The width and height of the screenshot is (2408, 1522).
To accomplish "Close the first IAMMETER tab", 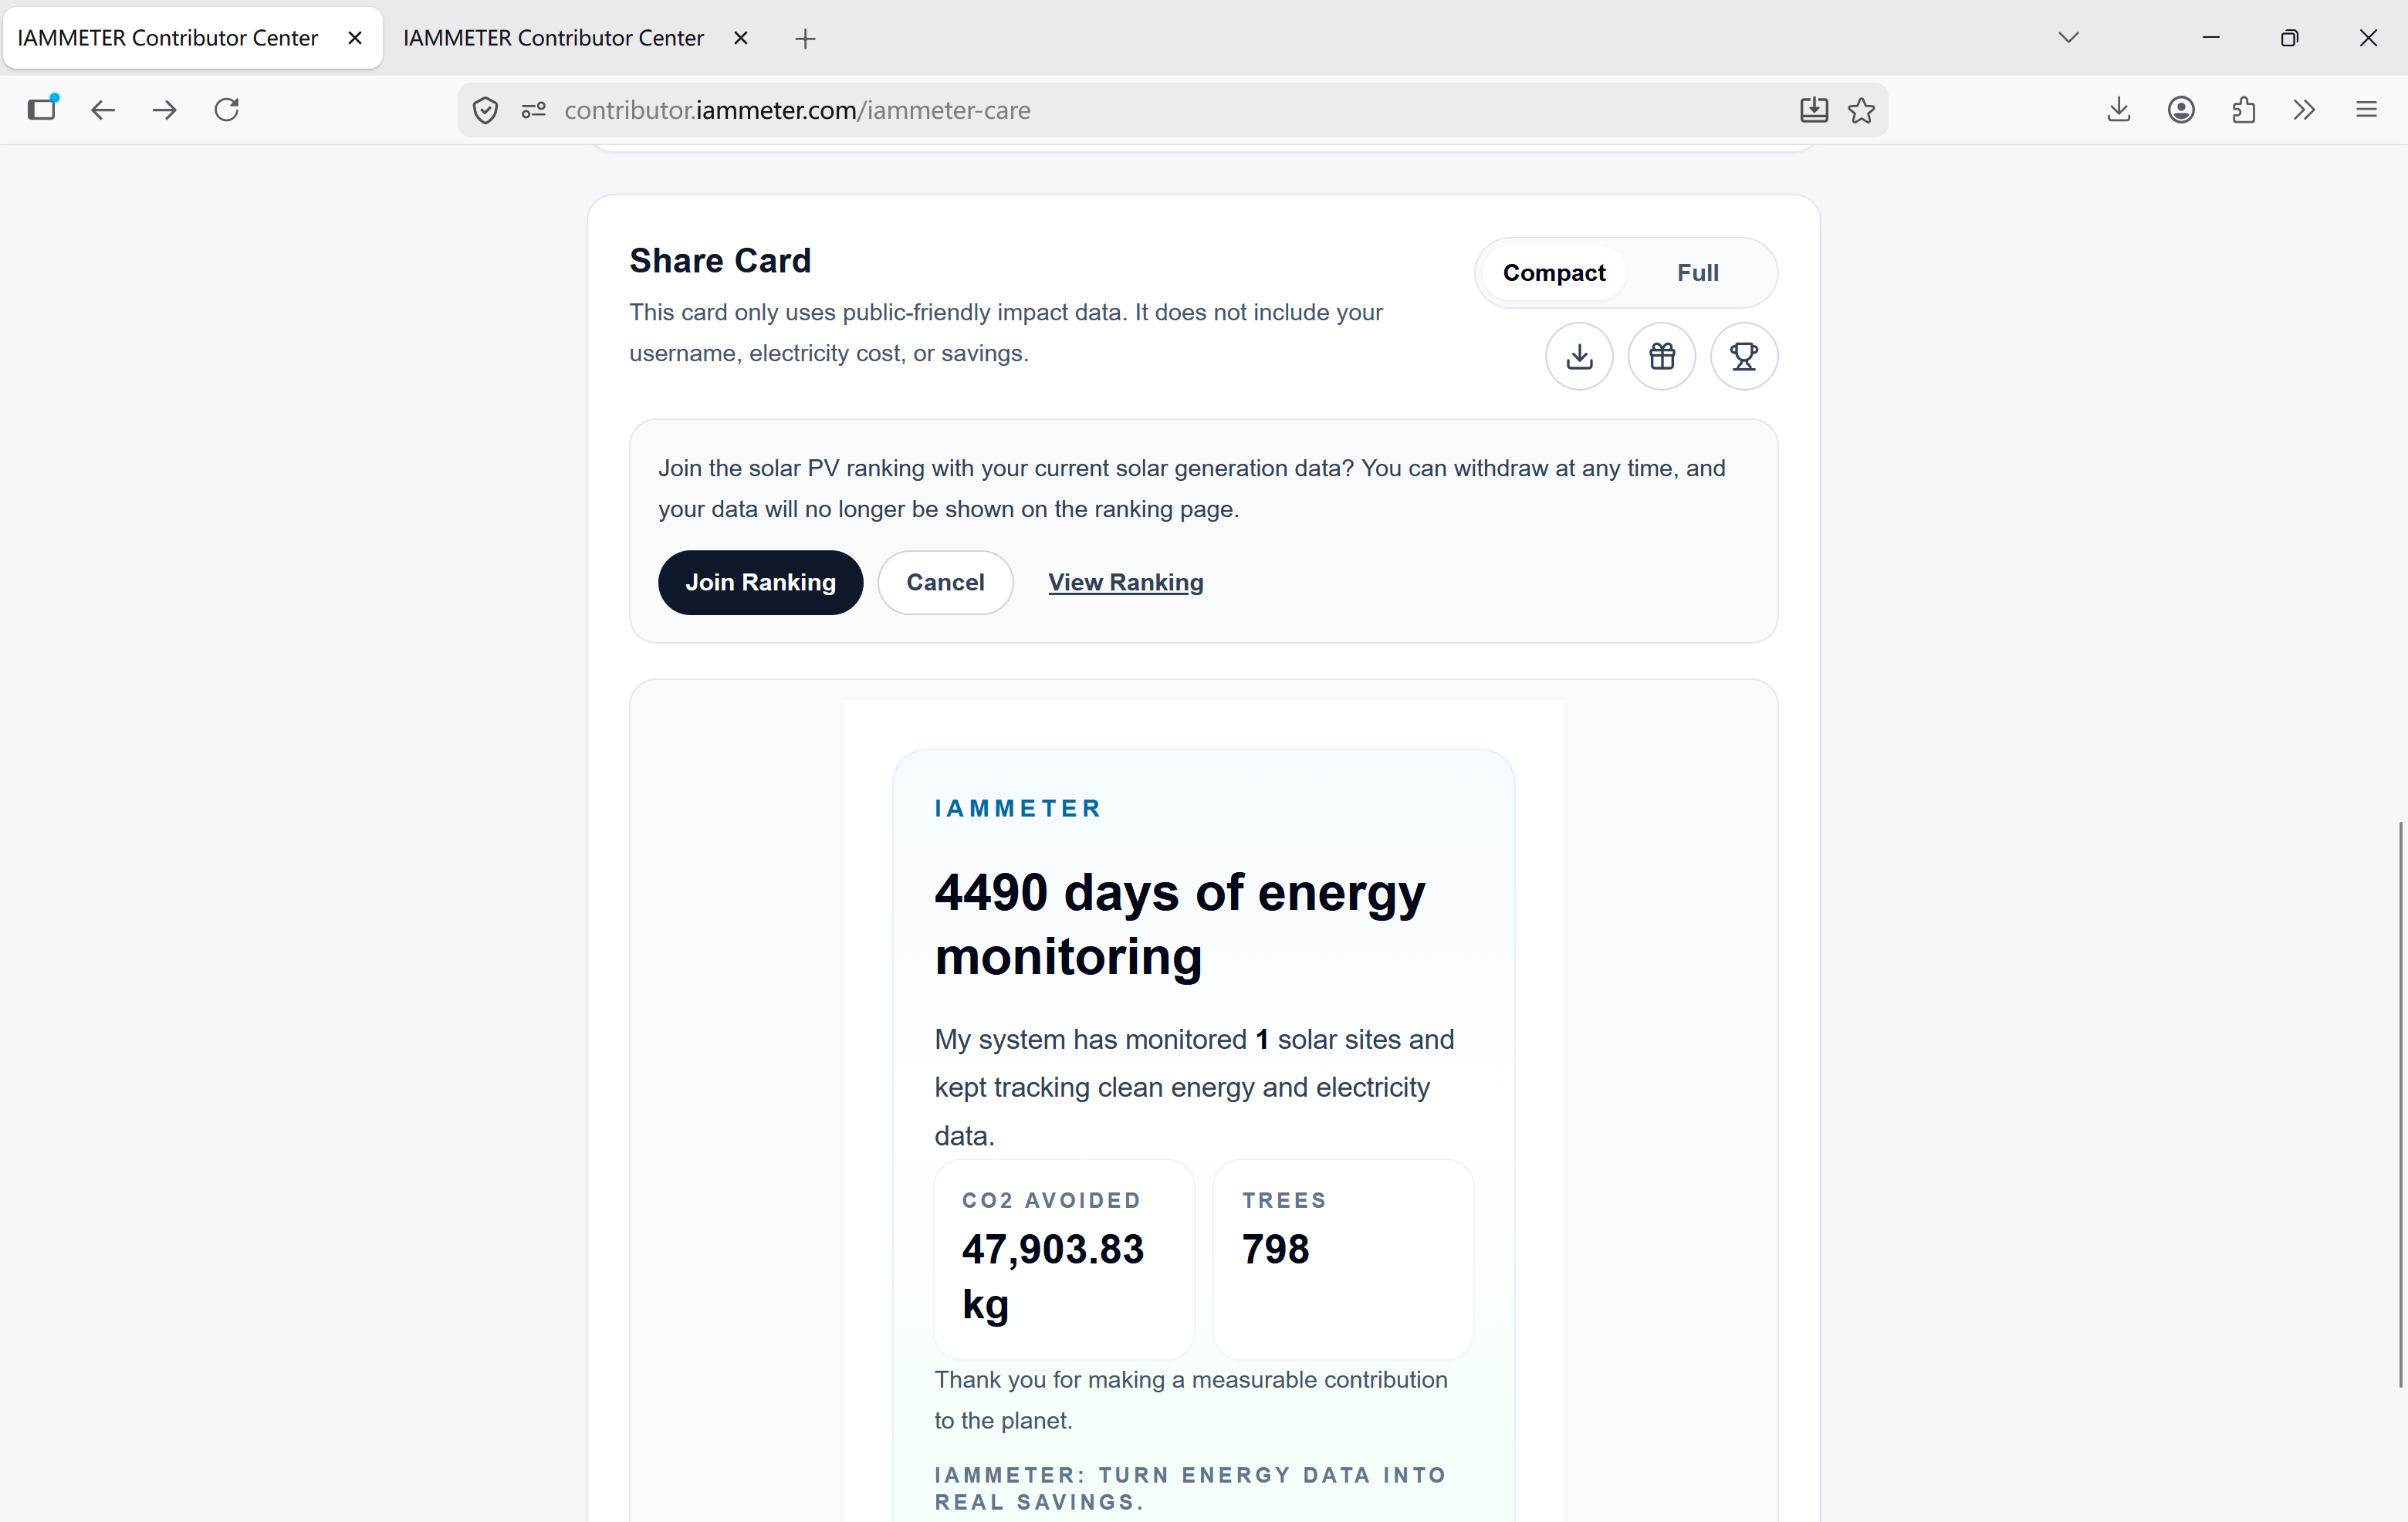I will pyautogui.click(x=355, y=38).
